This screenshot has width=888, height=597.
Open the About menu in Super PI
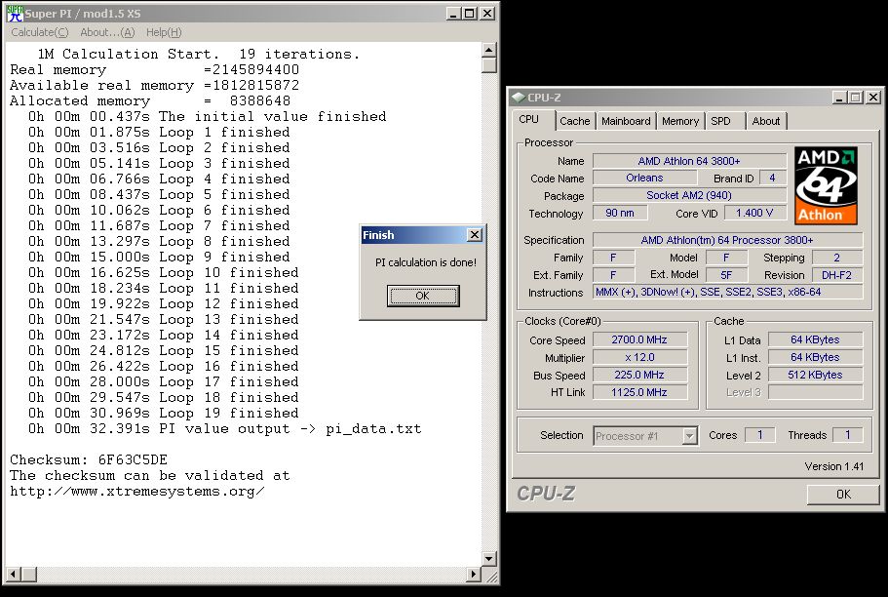(107, 32)
